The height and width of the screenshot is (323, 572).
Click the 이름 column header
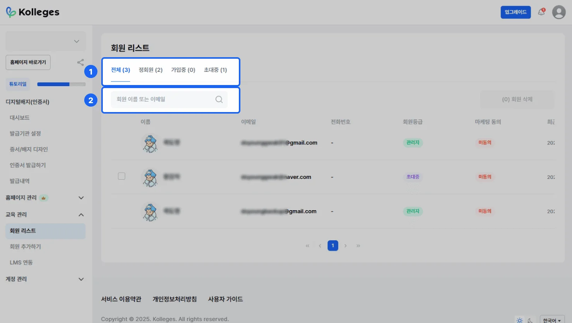coord(145,122)
